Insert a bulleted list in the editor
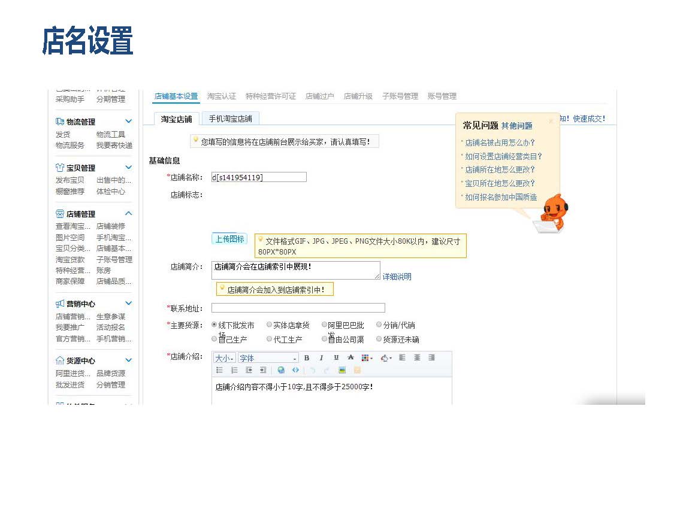This screenshot has width=683, height=512. [219, 370]
